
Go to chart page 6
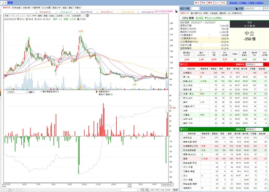click(20, 190)
